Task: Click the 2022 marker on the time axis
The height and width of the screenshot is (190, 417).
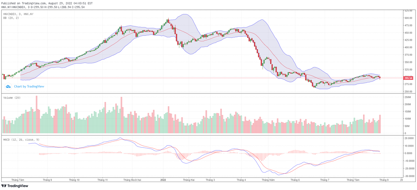Action: point(163,180)
